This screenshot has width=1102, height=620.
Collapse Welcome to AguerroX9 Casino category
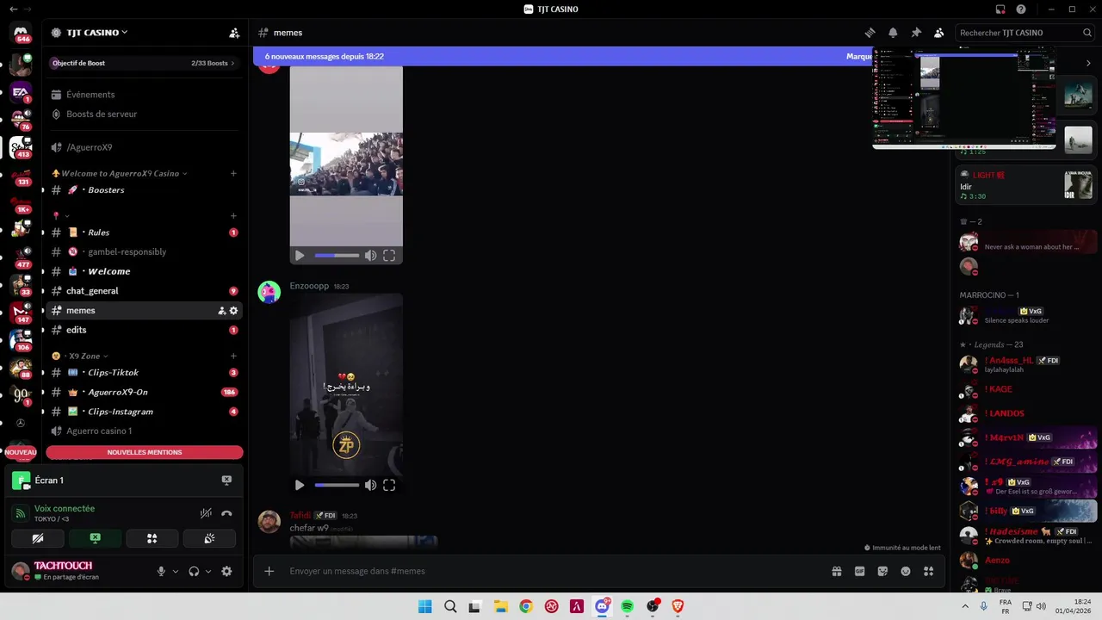click(120, 173)
